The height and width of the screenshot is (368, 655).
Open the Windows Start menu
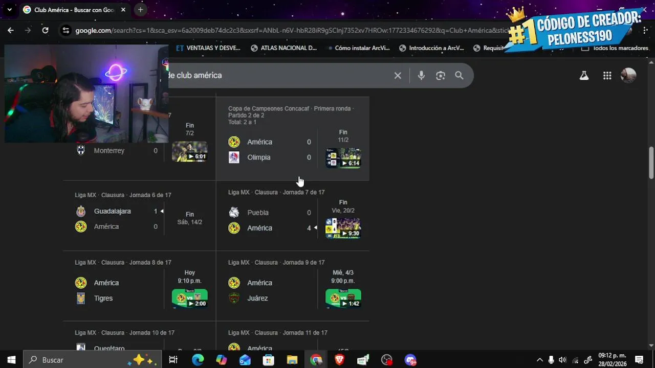point(11,360)
